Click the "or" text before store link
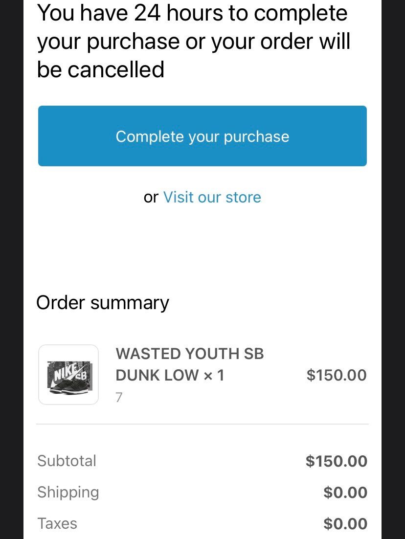This screenshot has height=539, width=405. [x=151, y=197]
